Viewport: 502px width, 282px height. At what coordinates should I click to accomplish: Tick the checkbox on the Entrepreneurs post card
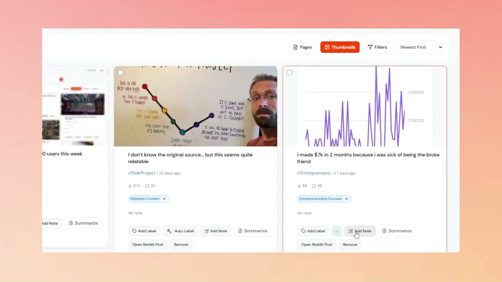coord(289,72)
